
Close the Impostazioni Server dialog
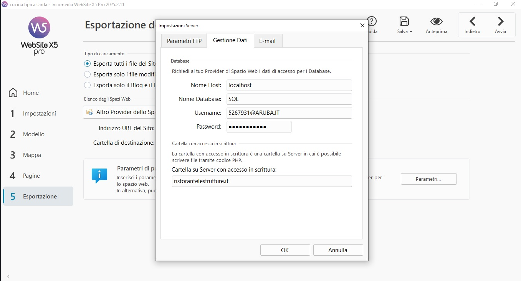362,25
